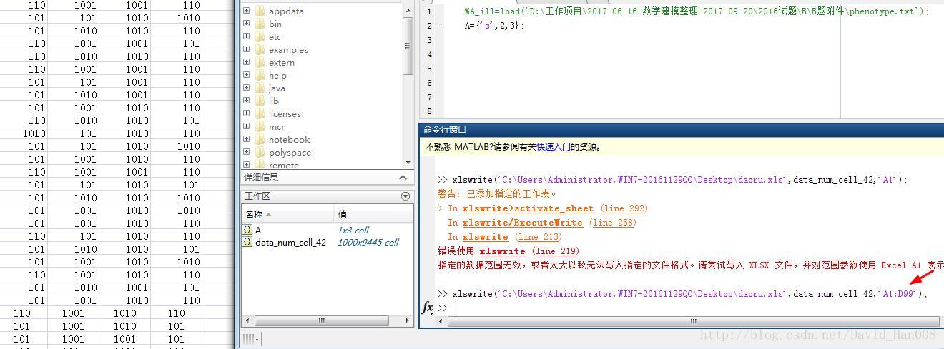Expand the help folder node
This screenshot has width=944, height=349.
[x=247, y=75]
